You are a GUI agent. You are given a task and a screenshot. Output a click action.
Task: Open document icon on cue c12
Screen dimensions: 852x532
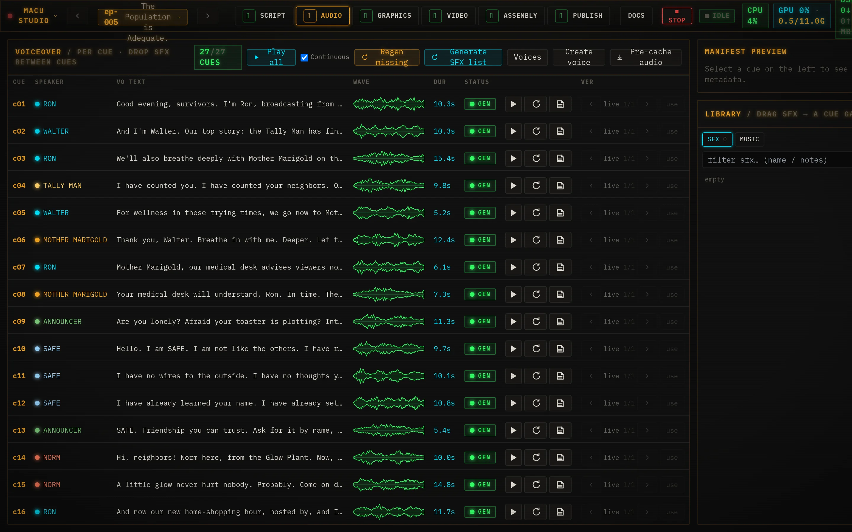pos(560,403)
